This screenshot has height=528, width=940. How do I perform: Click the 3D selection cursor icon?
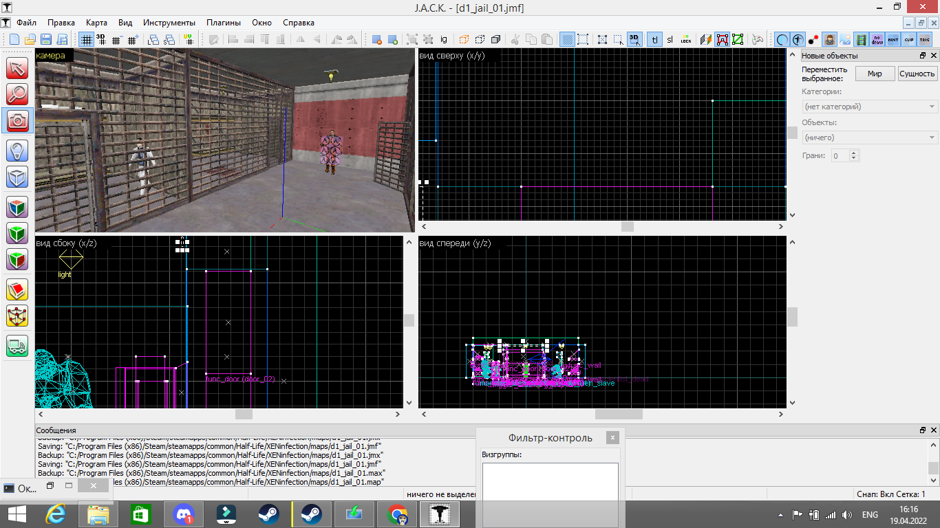634,39
